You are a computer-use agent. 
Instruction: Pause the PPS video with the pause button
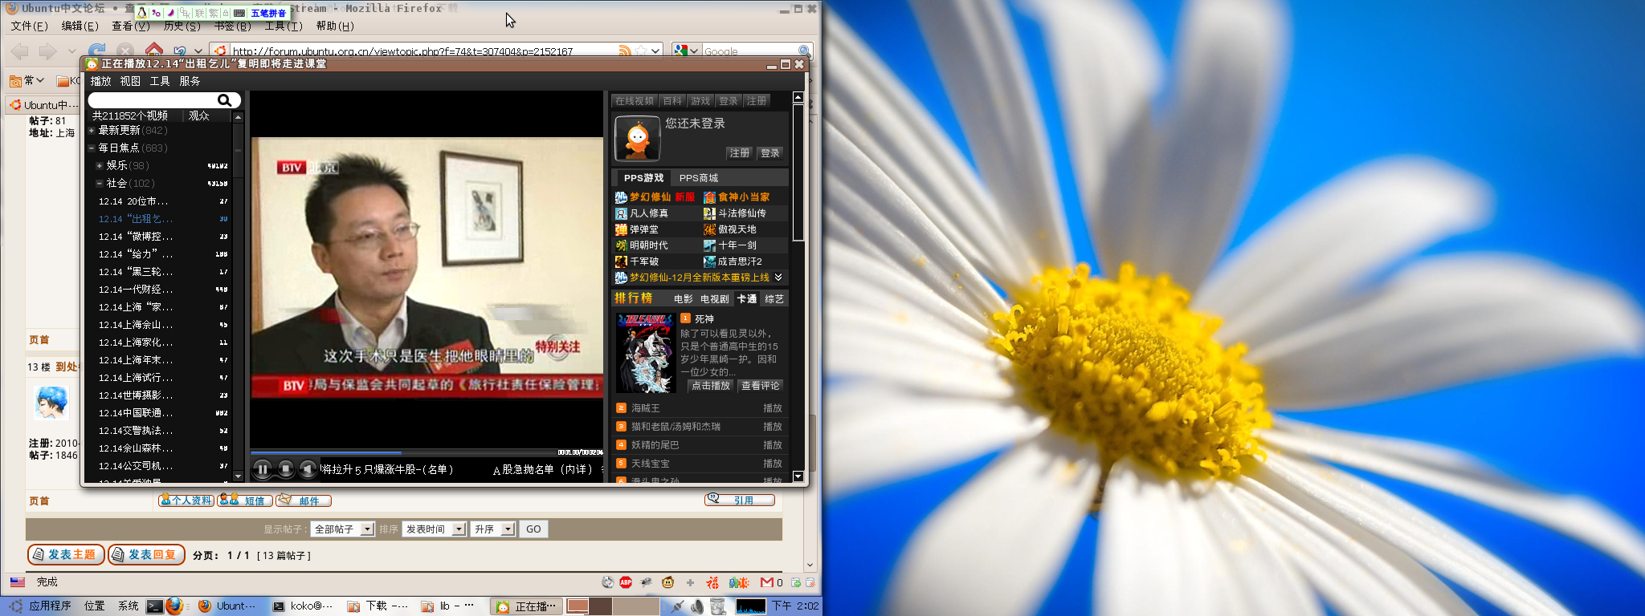(263, 469)
